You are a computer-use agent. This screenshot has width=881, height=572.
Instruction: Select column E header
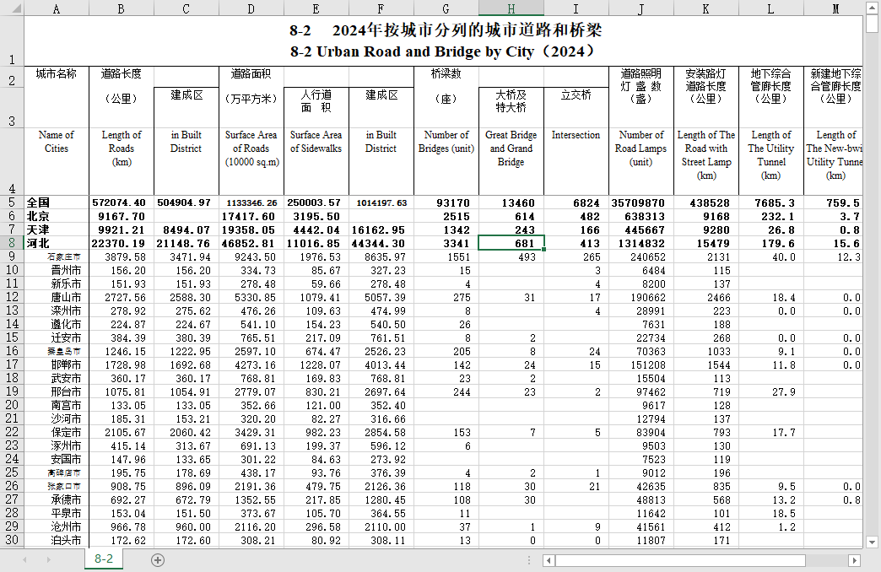pyautogui.click(x=316, y=8)
